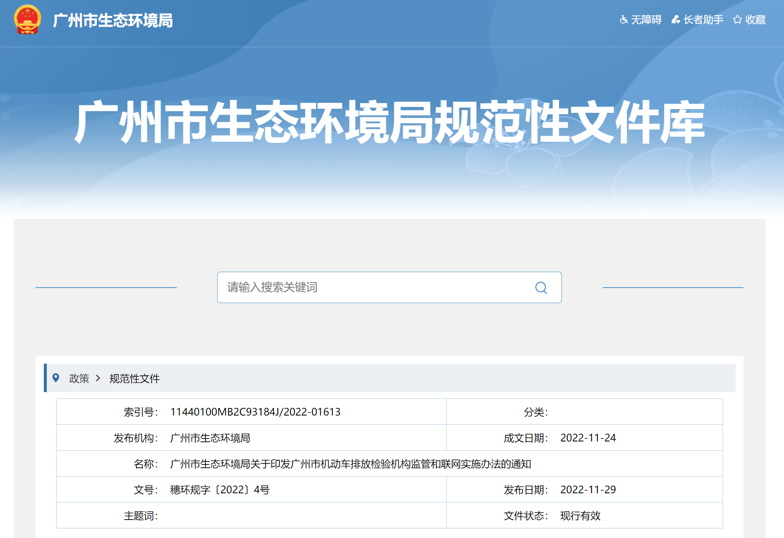
Task: Click the star favorite icon
Action: (x=737, y=20)
